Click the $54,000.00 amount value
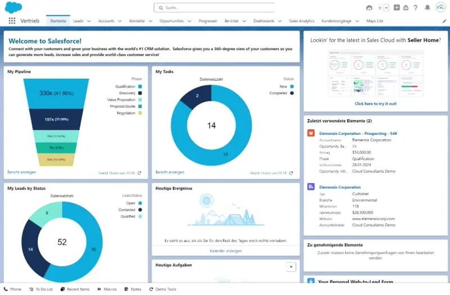This screenshot has width=450, height=295. tap(361, 152)
